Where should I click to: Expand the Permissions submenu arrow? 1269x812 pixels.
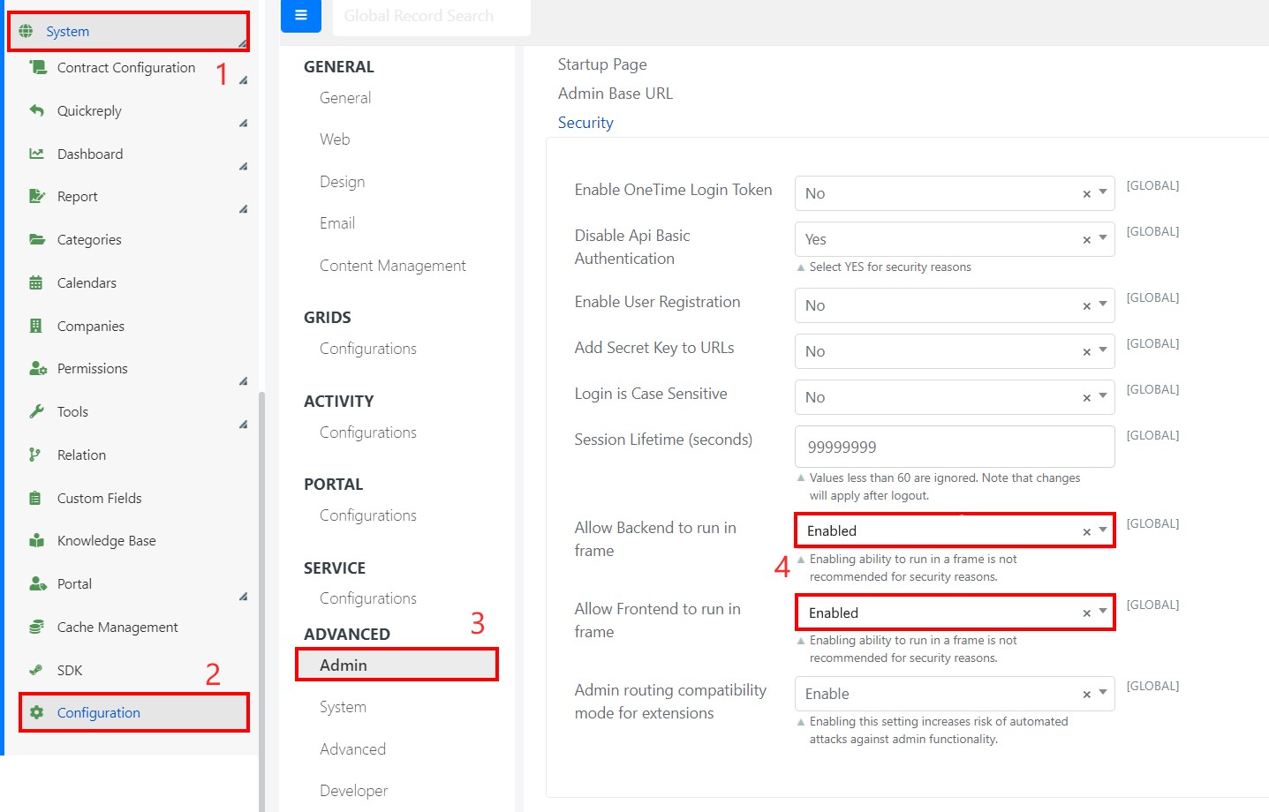point(243,381)
